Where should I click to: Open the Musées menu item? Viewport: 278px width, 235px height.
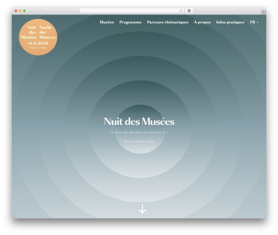coord(107,22)
